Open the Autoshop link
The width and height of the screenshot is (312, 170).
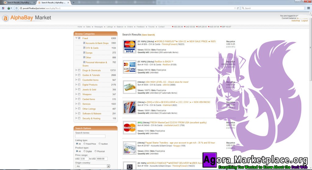click(x=296, y=21)
